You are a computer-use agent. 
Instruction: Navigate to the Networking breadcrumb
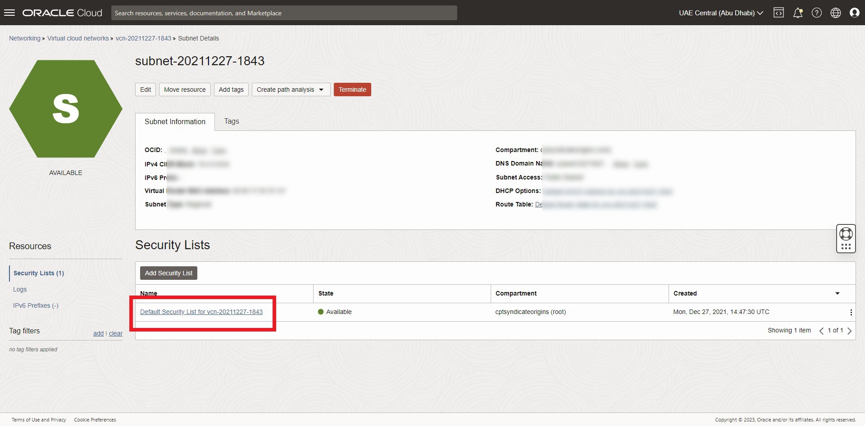pyautogui.click(x=24, y=38)
